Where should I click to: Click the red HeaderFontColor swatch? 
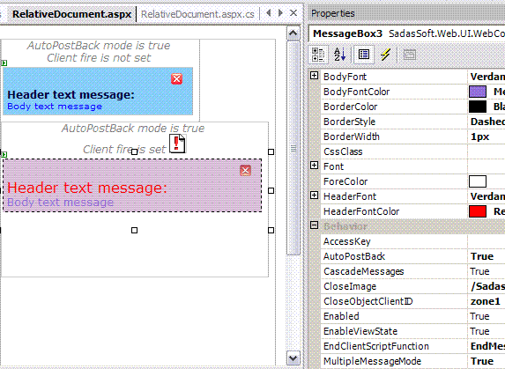tap(478, 211)
